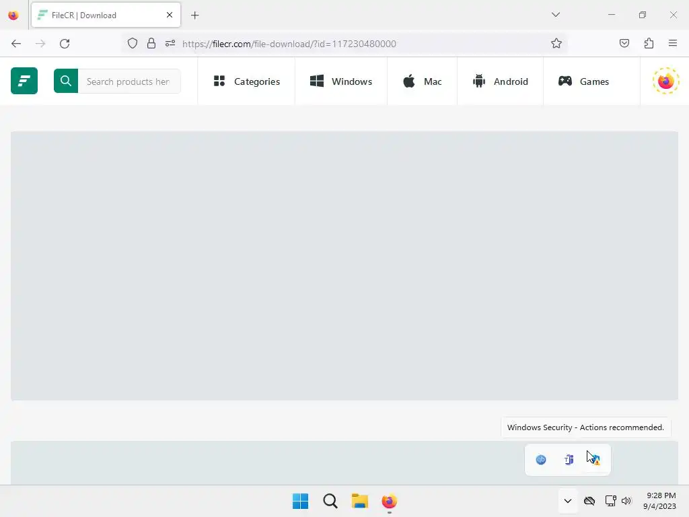This screenshot has width=689, height=517.
Task: Save page to Pocket
Action: point(624,43)
